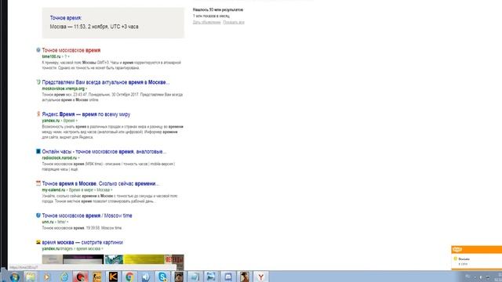This screenshot has height=282, width=502.
Task: Open Discord from the taskbar
Action: (228, 277)
